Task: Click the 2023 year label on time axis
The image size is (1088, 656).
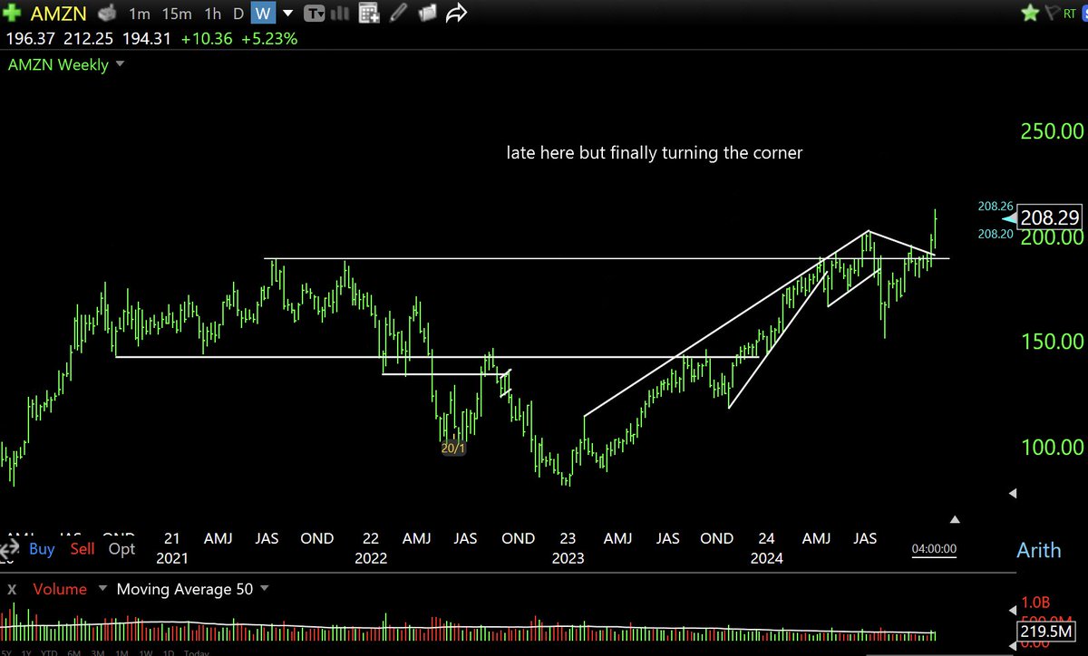Action: 568,558
